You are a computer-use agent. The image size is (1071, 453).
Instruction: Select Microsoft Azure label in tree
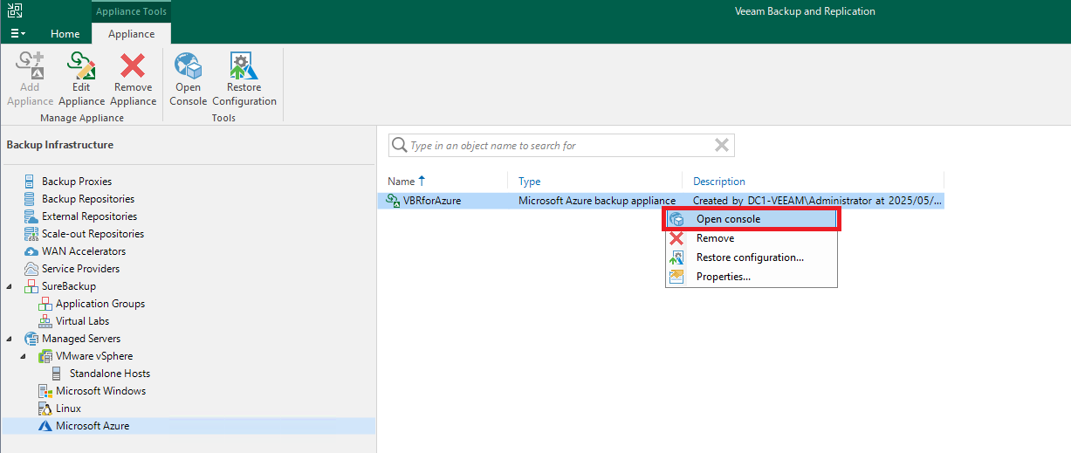[x=92, y=426]
